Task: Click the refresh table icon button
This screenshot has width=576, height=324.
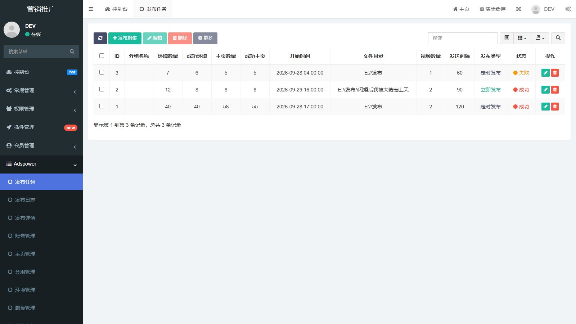Action: [100, 38]
